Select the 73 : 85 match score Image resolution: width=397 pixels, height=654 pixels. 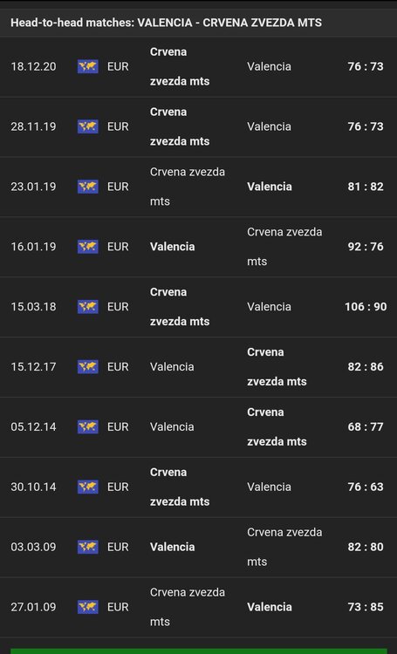pyautogui.click(x=366, y=607)
